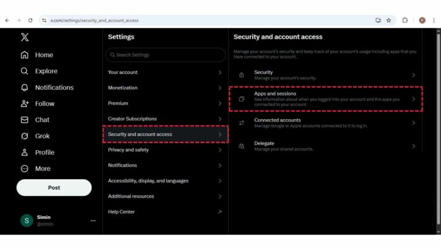Click the X logo in sidebar
441x248 pixels.
[x=25, y=37]
